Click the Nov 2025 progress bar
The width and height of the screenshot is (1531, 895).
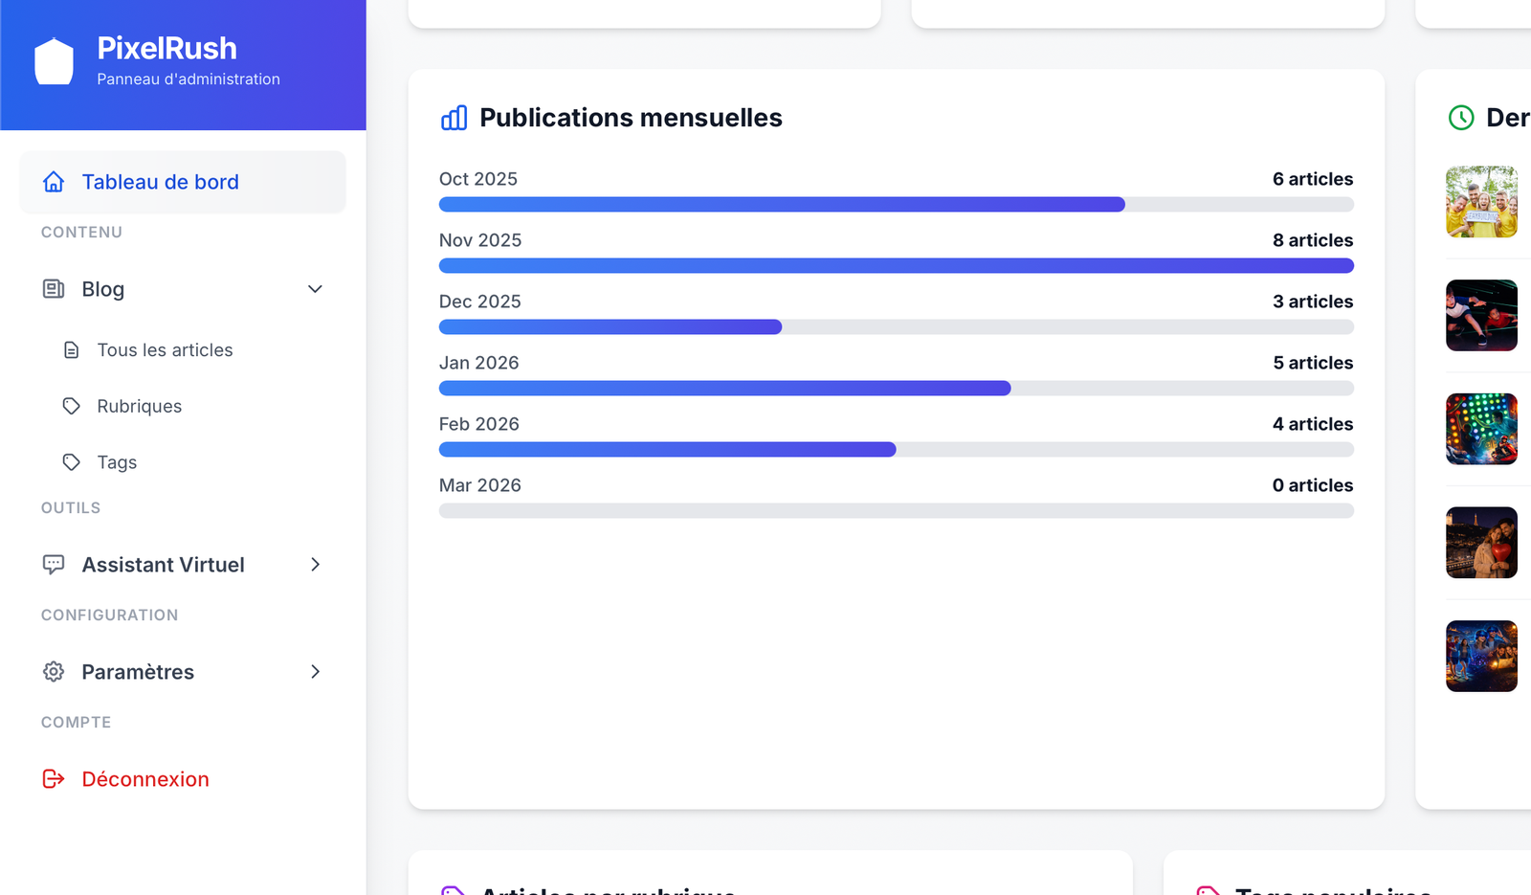click(x=896, y=265)
